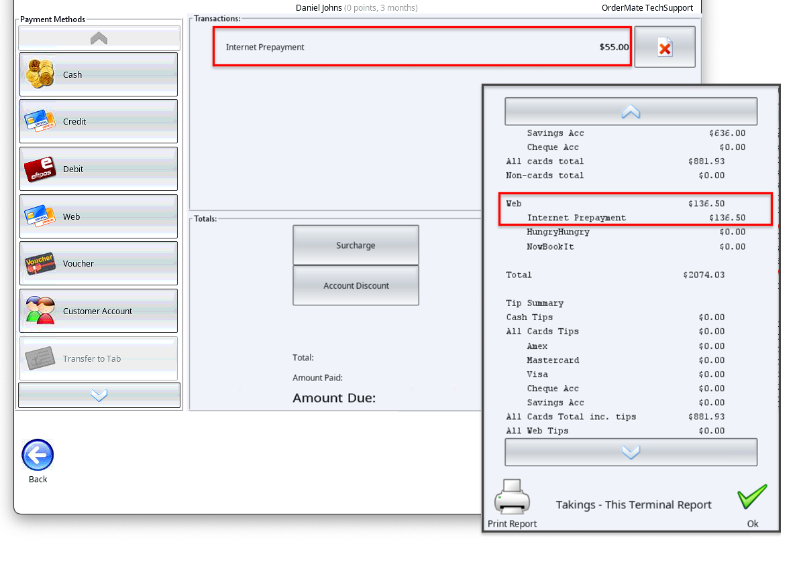Click the Amex tips line
The image size is (797, 564).
[626, 346]
